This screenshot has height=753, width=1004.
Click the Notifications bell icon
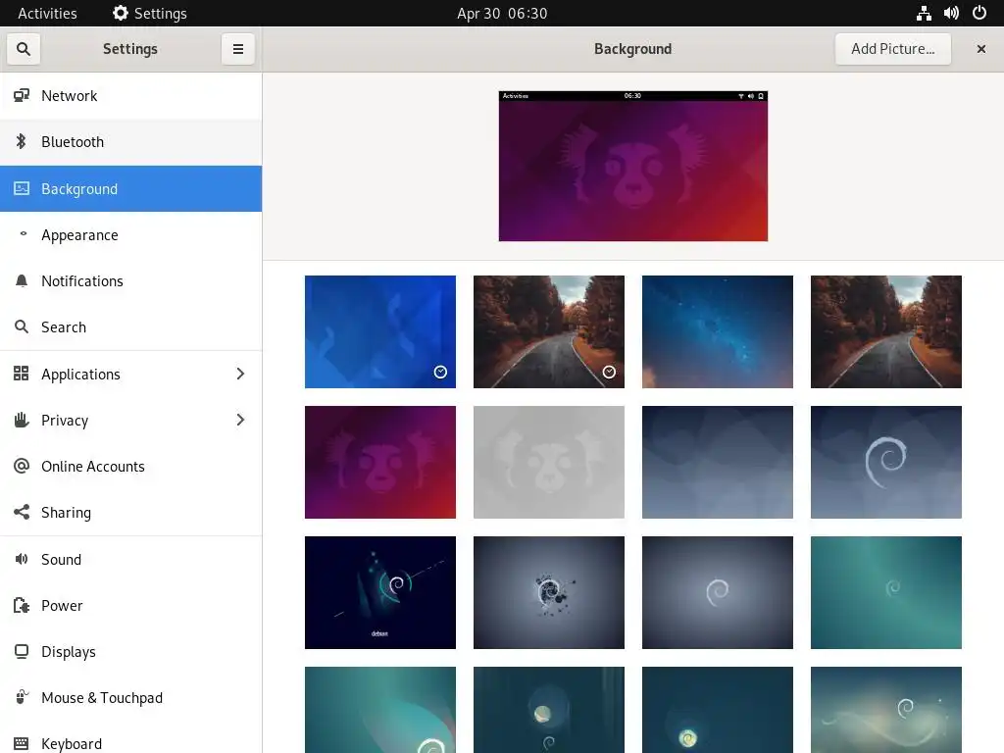click(x=22, y=280)
